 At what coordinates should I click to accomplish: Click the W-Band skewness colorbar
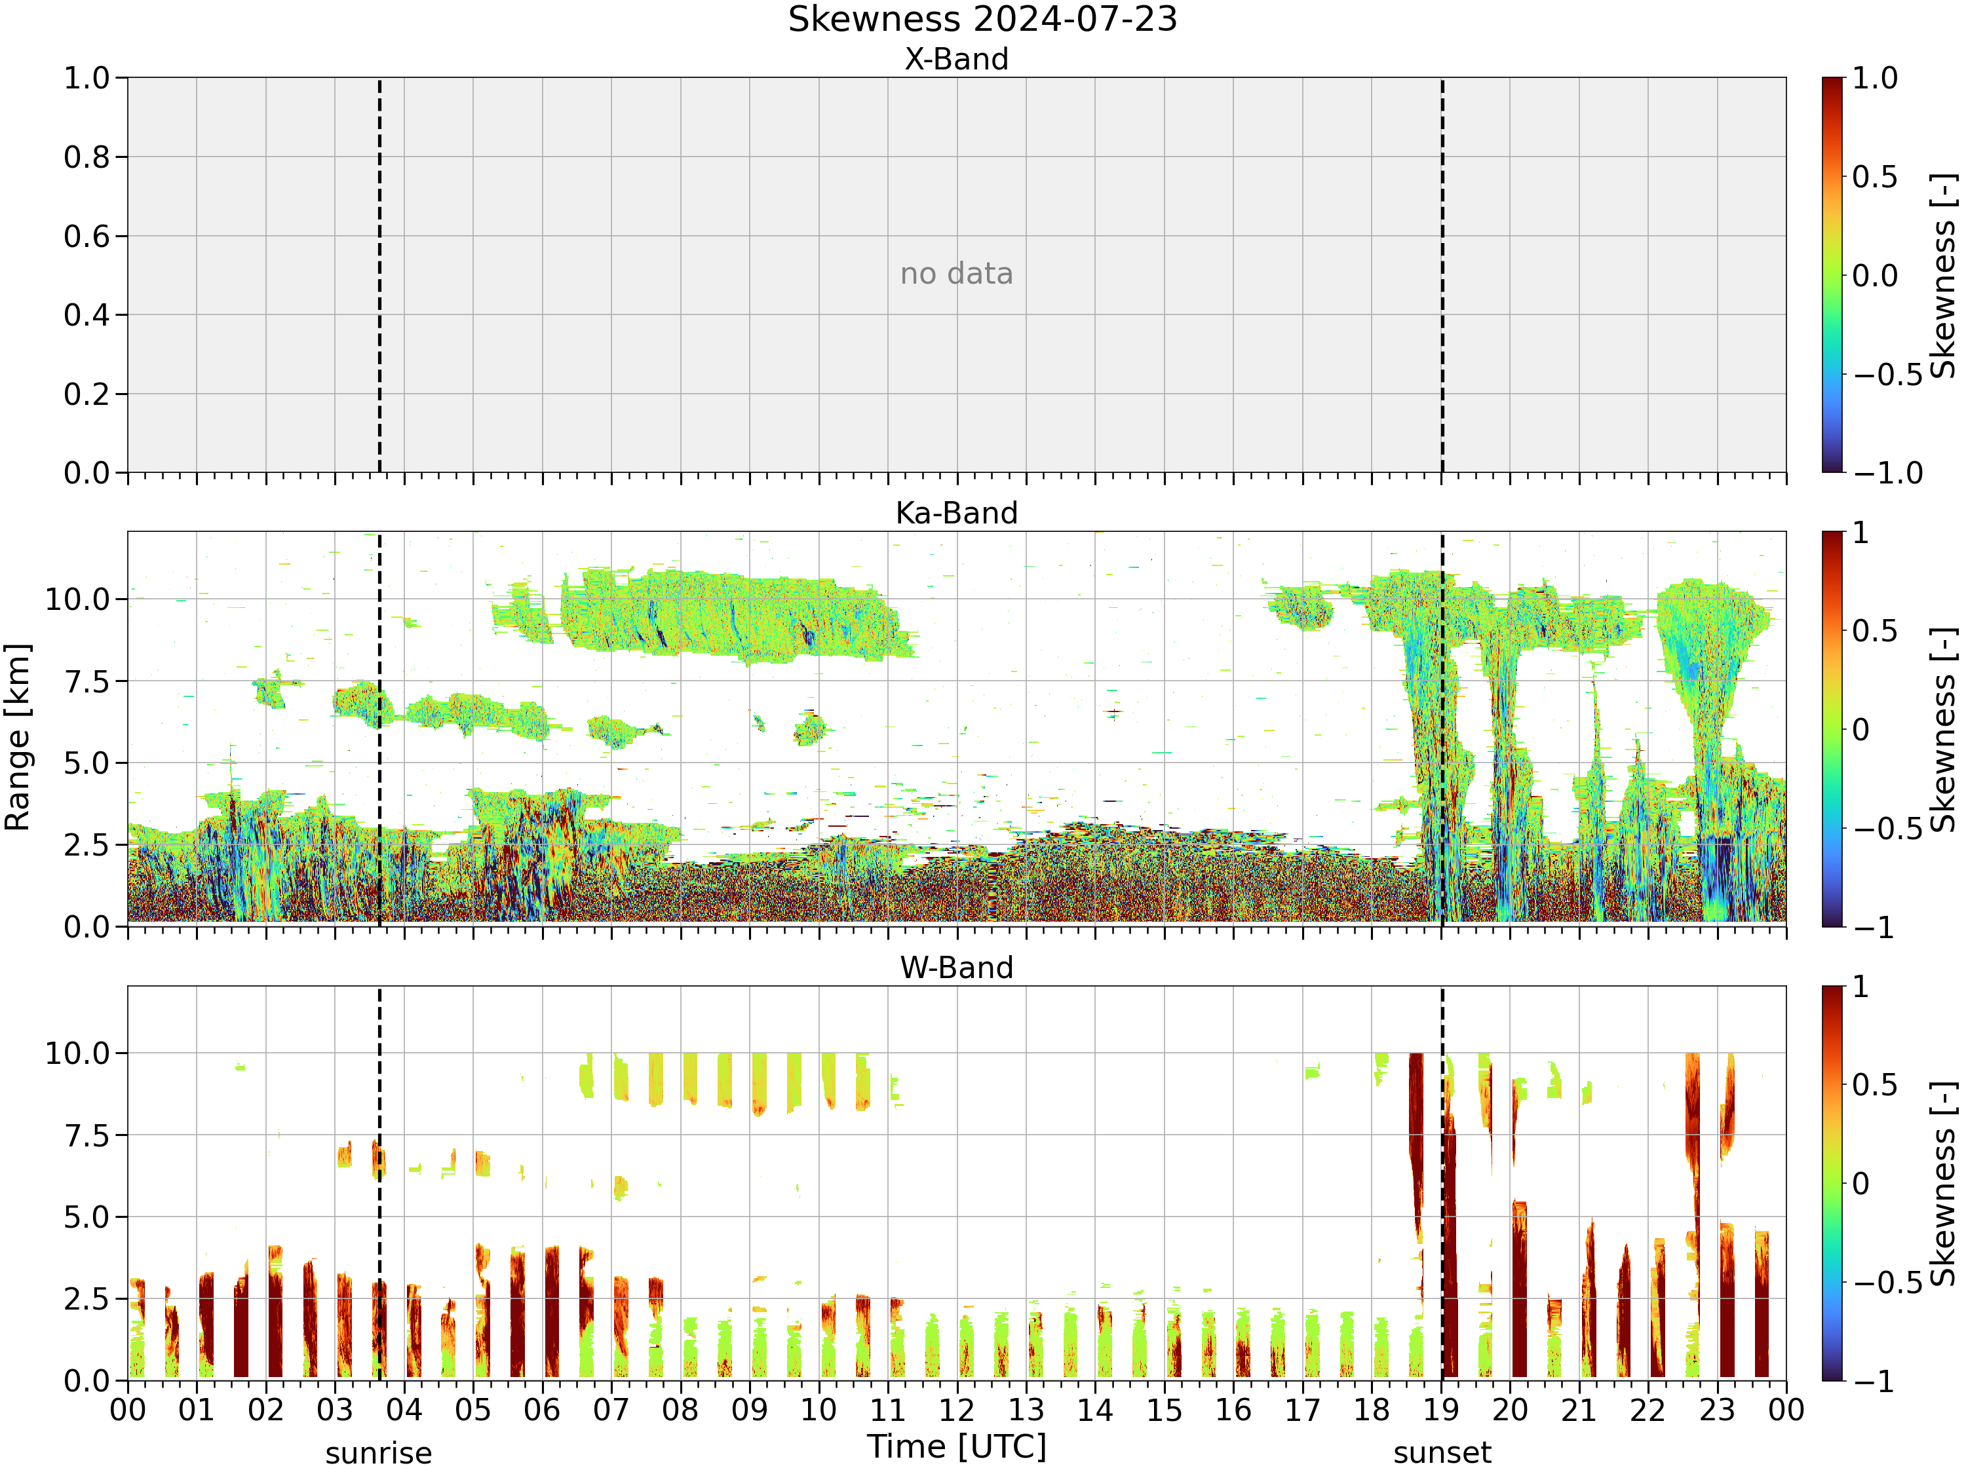tap(1832, 1184)
